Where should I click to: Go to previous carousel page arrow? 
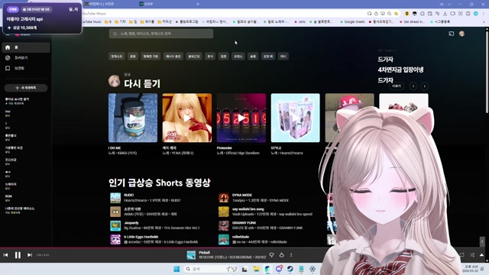coord(413,86)
